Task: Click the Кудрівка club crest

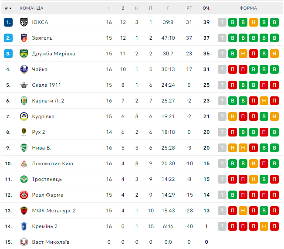Action: pyautogui.click(x=24, y=116)
